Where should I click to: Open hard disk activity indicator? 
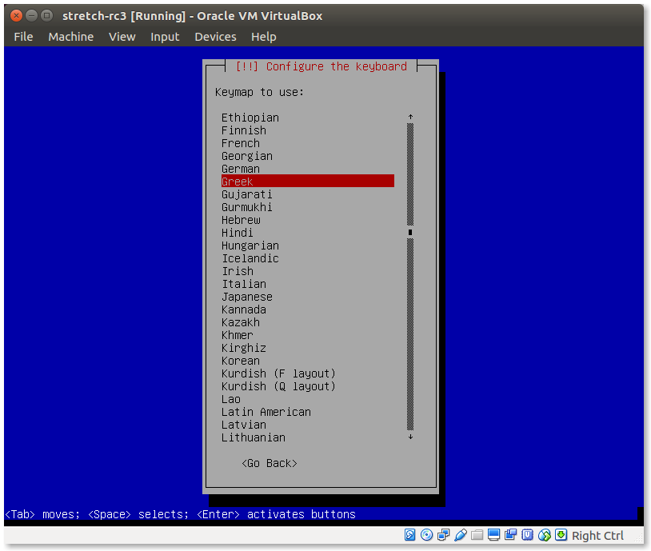[x=409, y=535]
